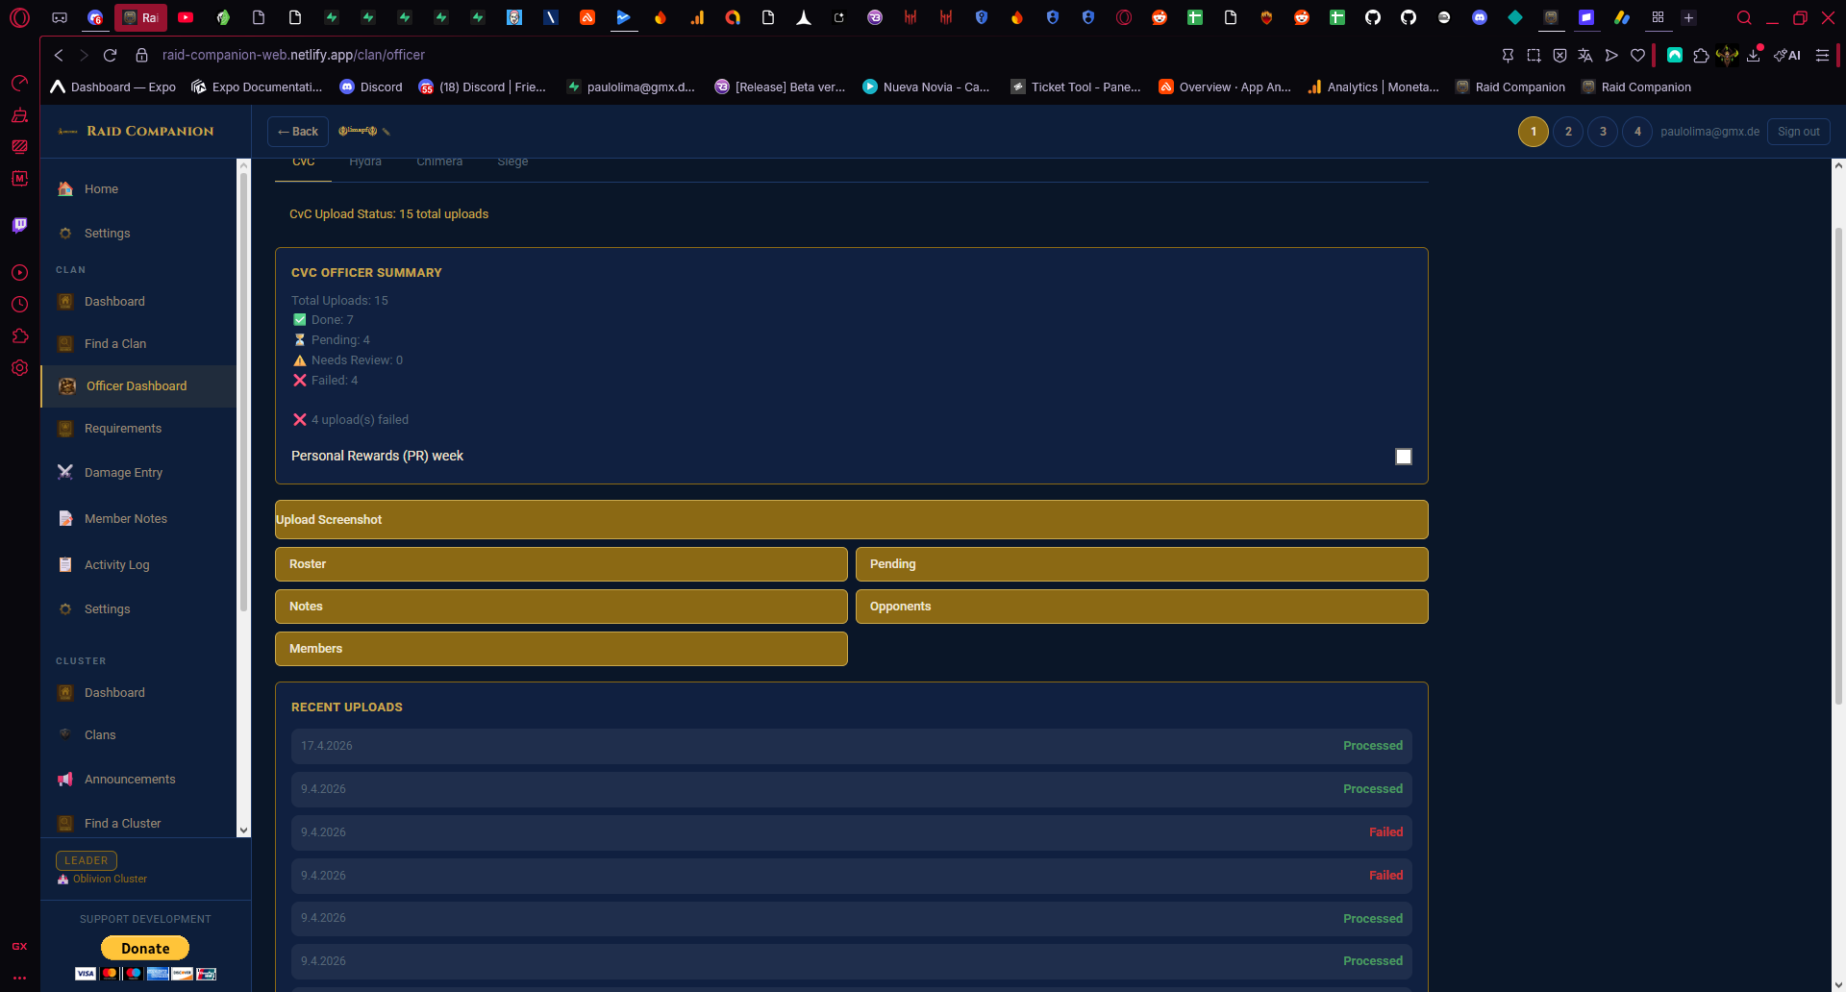This screenshot has width=1846, height=992.
Task: Open the Twitch icon in Opera sidebar
Action: click(x=19, y=225)
